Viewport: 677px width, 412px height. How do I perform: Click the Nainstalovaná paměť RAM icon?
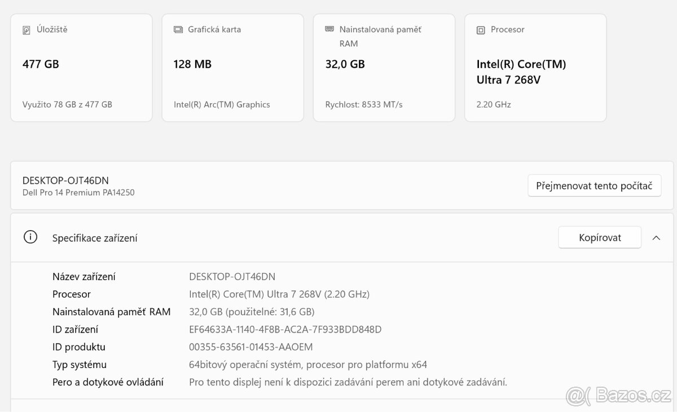tap(329, 29)
